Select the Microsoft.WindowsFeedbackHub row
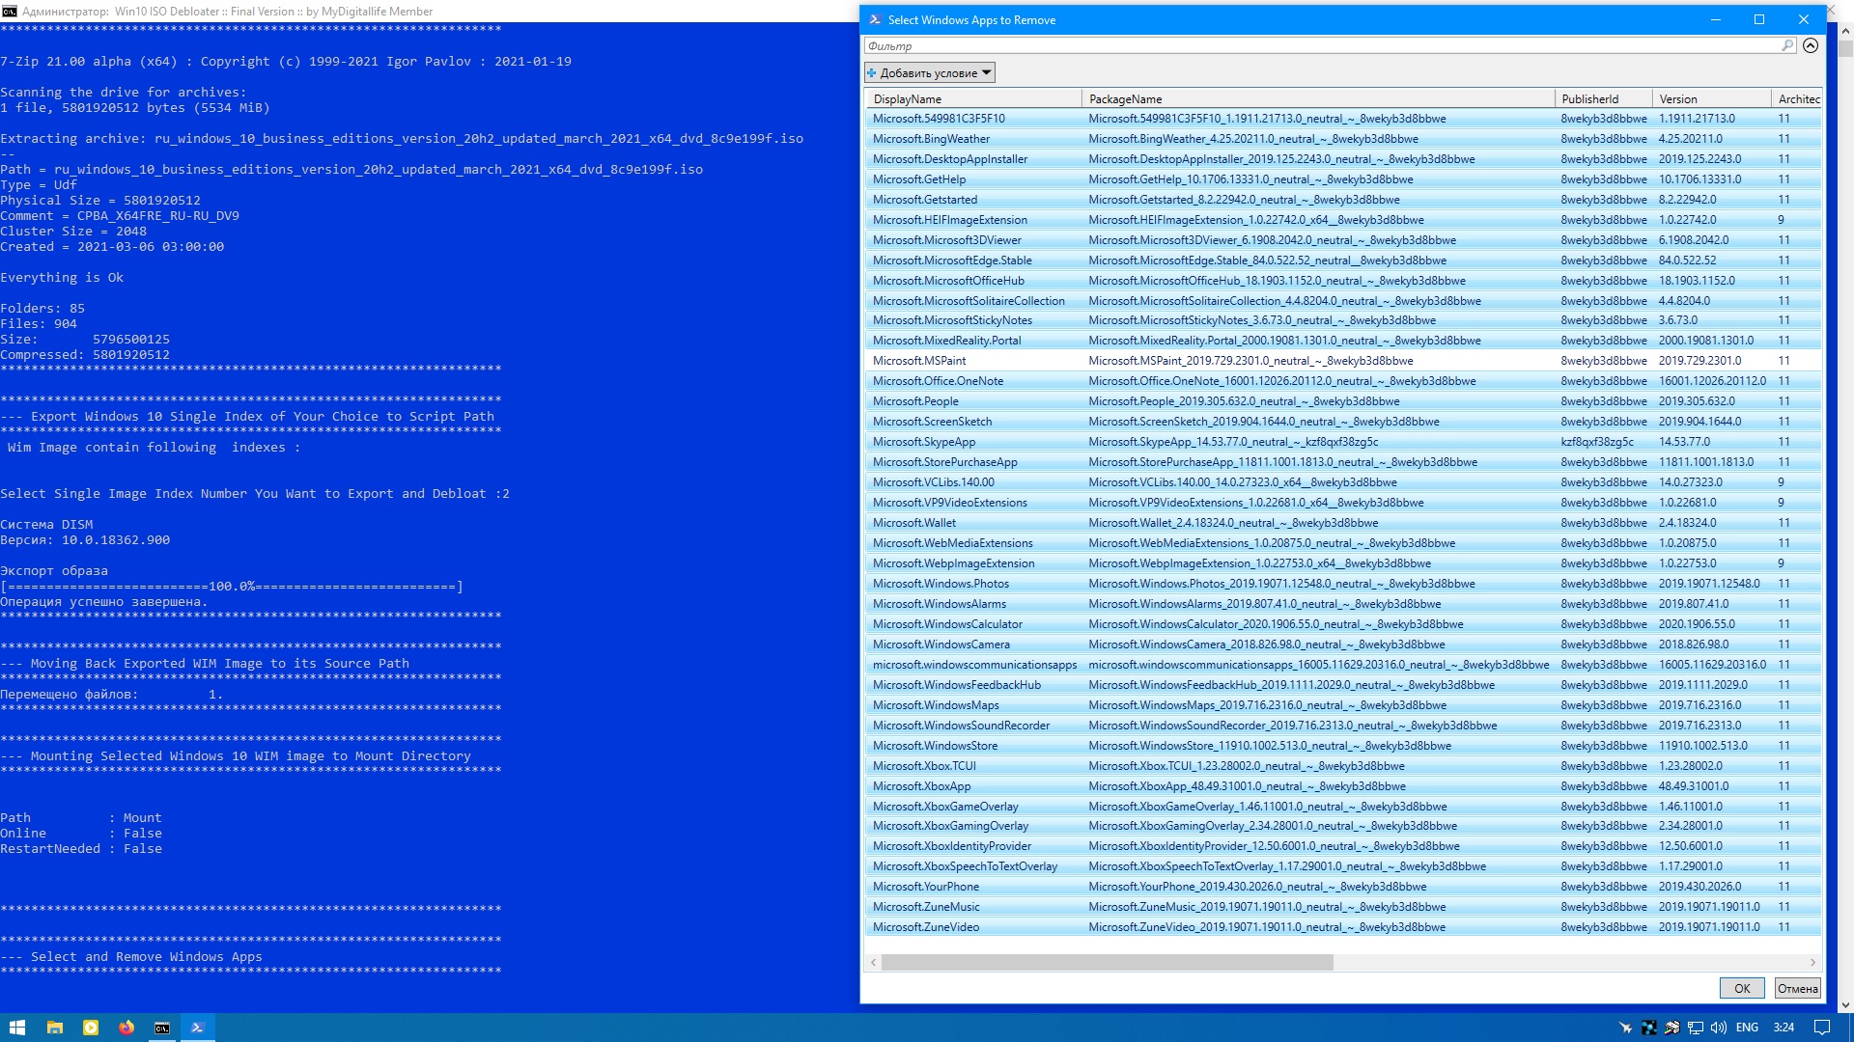This screenshot has width=1854, height=1042. pyautogui.click(x=1343, y=685)
